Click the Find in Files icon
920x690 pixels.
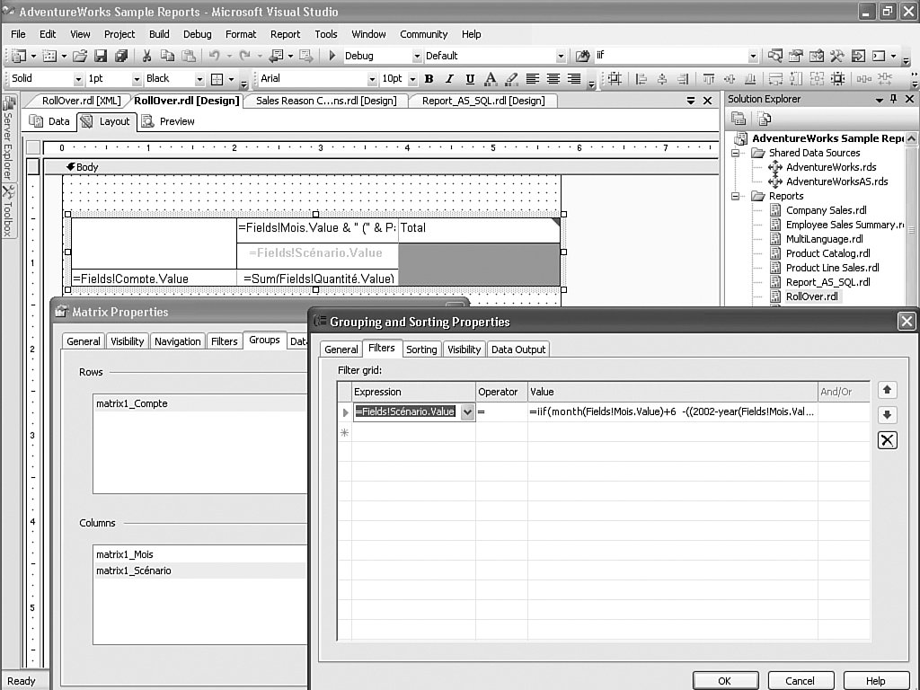tap(582, 56)
